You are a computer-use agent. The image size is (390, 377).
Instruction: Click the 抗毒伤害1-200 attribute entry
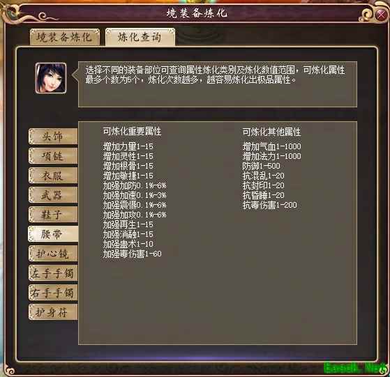click(269, 205)
